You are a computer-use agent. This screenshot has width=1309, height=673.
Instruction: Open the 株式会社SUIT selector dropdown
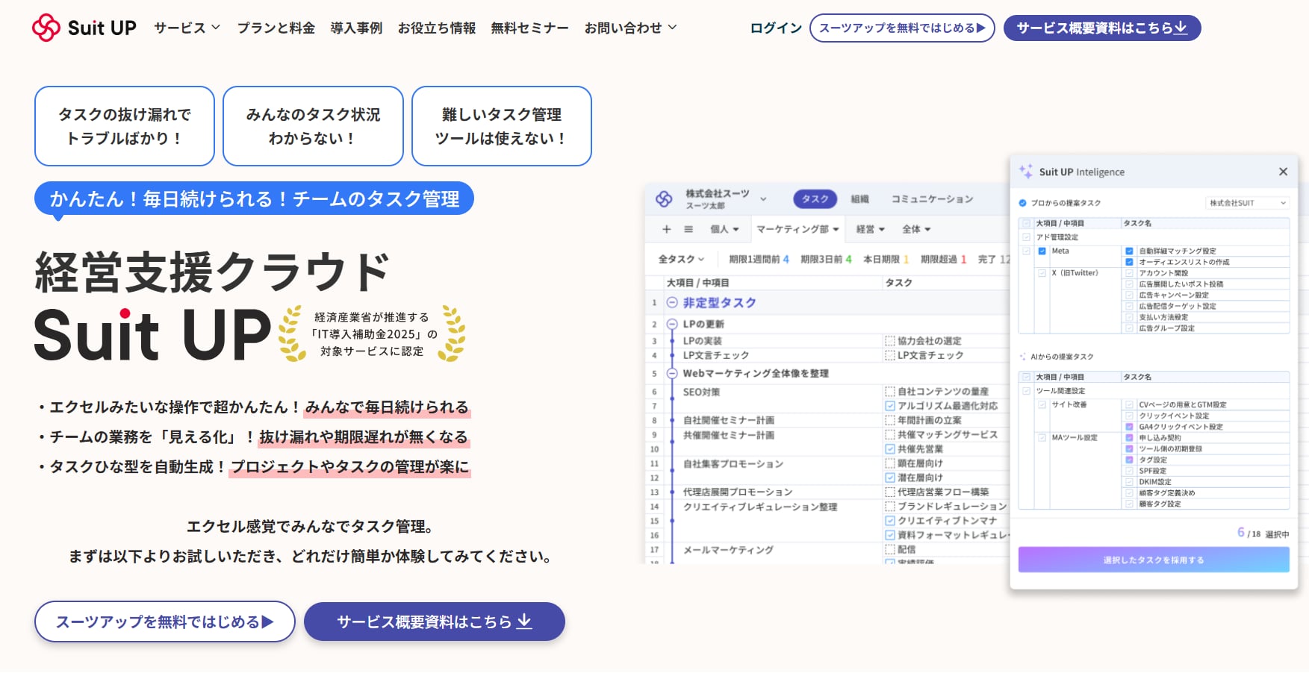(1248, 203)
